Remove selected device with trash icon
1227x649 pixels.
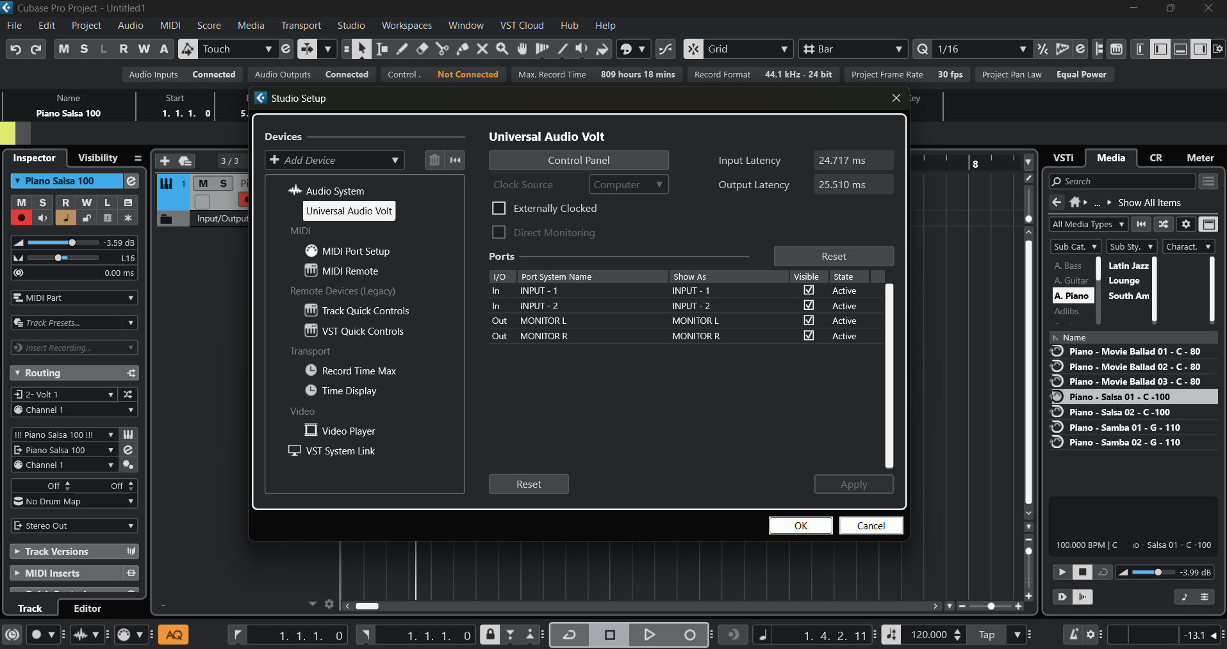434,160
